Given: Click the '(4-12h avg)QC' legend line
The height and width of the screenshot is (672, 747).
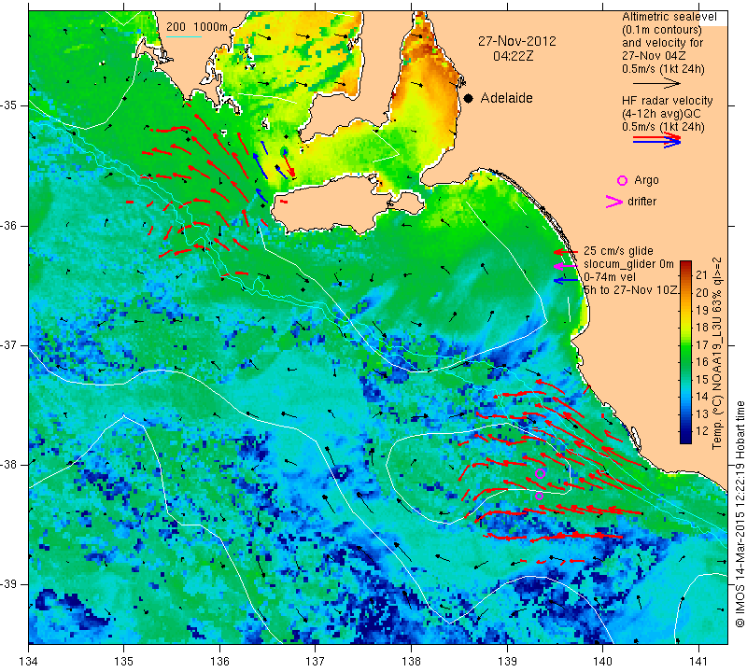Looking at the screenshot, I should tap(661, 114).
